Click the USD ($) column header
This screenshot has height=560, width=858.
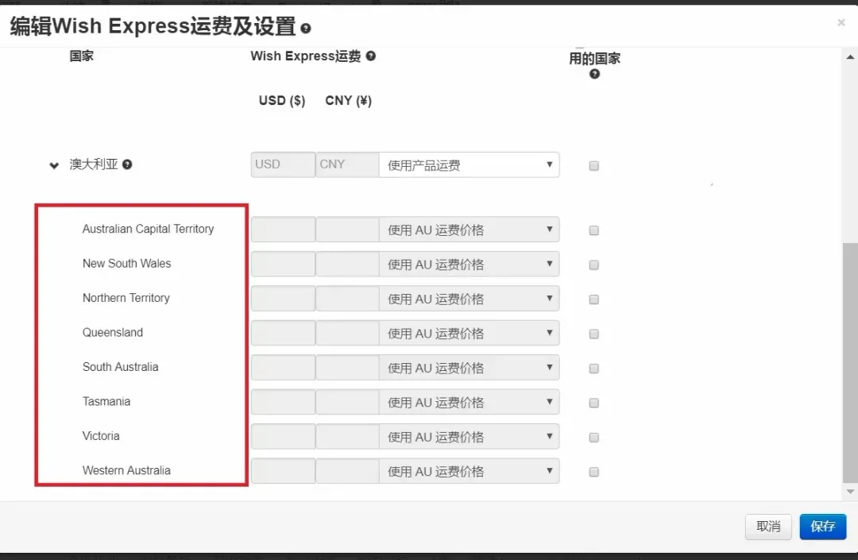(x=282, y=101)
